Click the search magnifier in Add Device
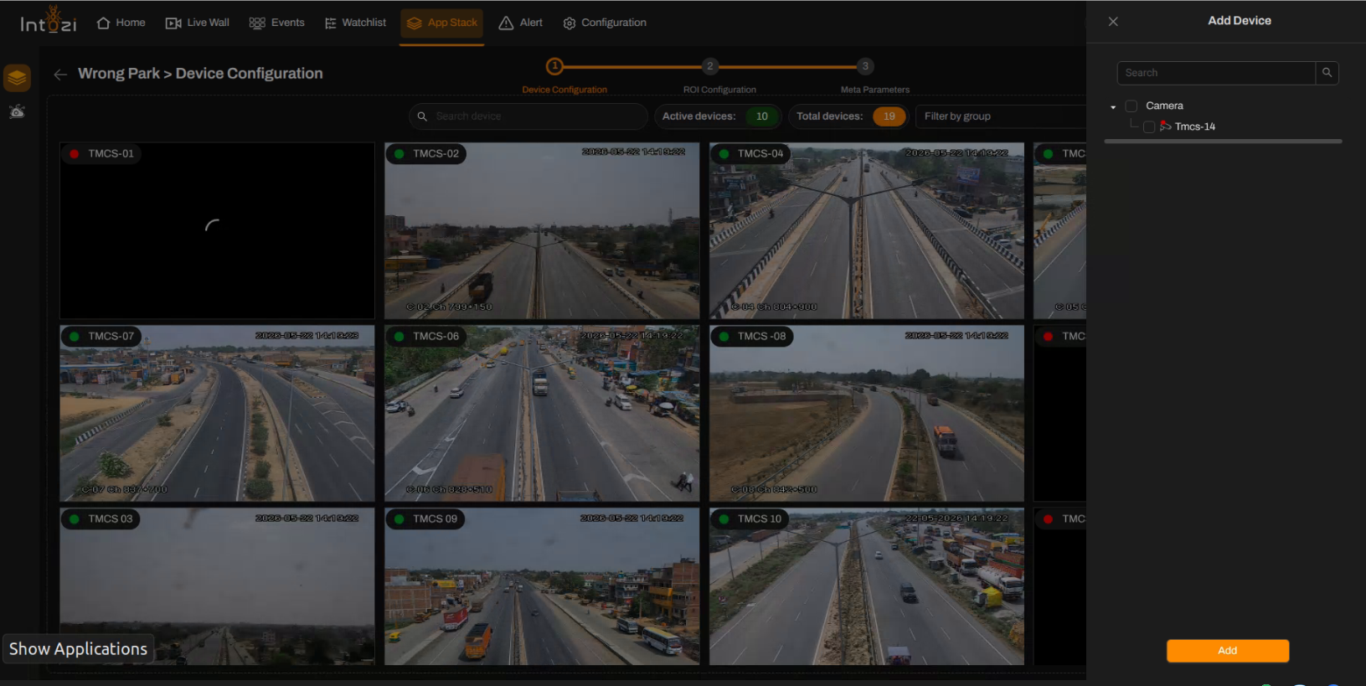The height and width of the screenshot is (686, 1366). pyautogui.click(x=1327, y=73)
